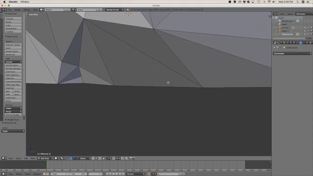Open the Select menu in viewport header
The image size is (313, 176).
click(x=19, y=158)
